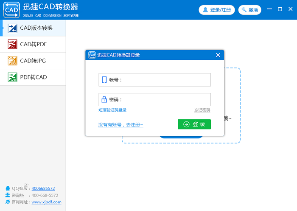Select the CAD转JPG orange icon

(x=12, y=61)
